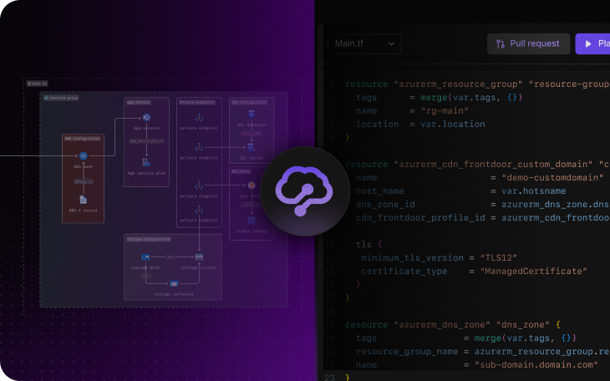Select the storage account icon

click(199, 257)
